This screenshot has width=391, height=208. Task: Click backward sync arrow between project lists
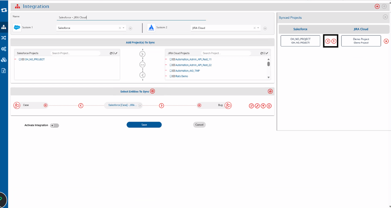pos(142,75)
